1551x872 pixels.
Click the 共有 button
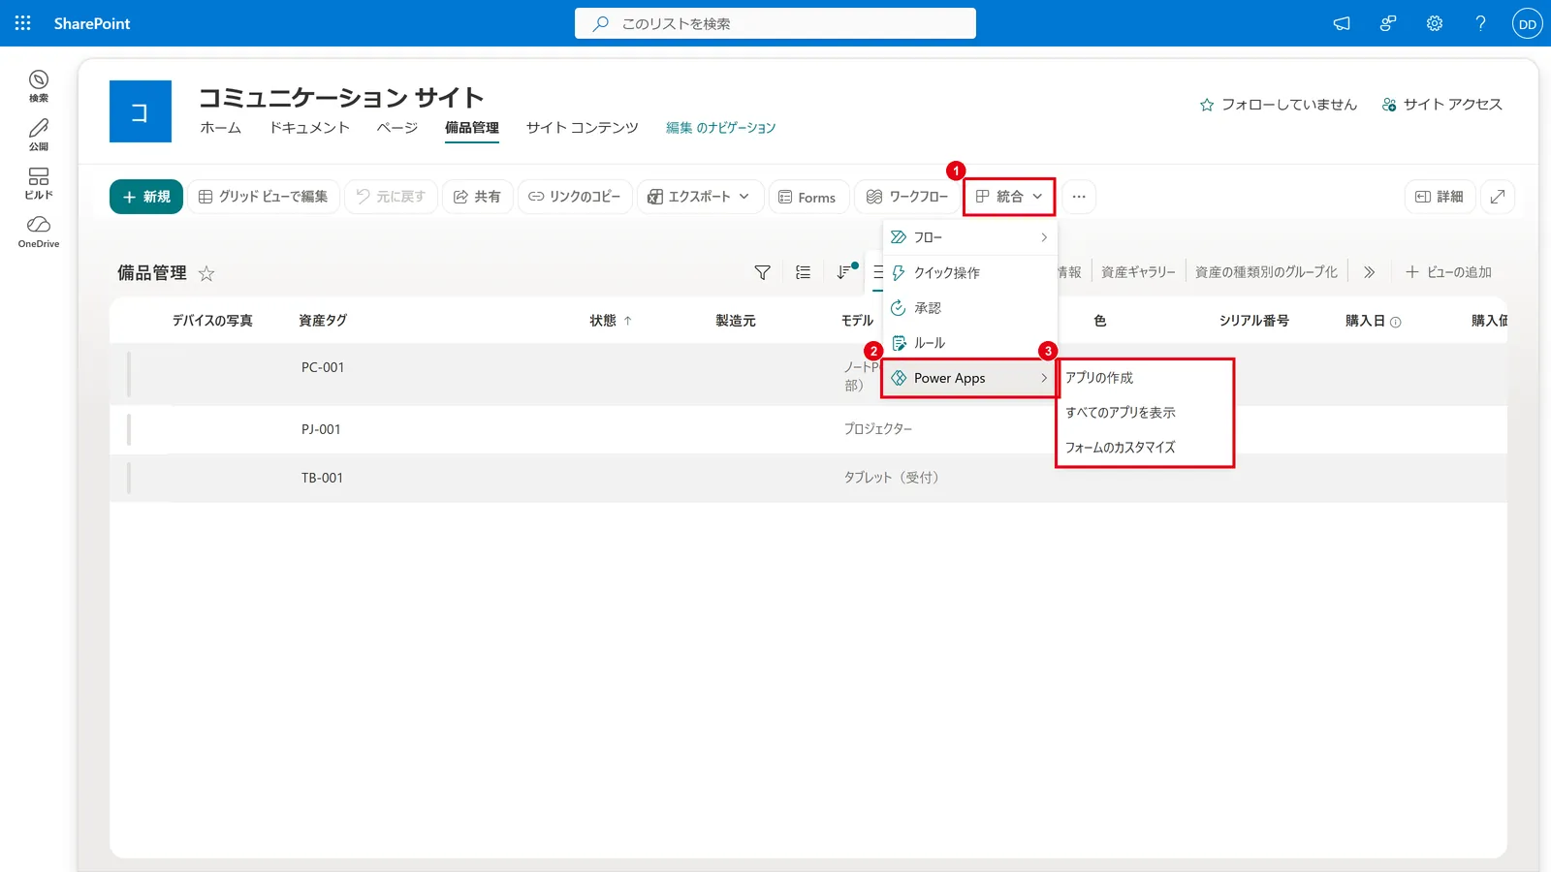click(478, 197)
